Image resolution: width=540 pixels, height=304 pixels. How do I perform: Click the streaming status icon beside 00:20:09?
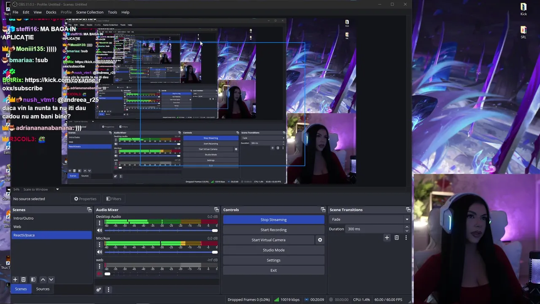pos(307,300)
